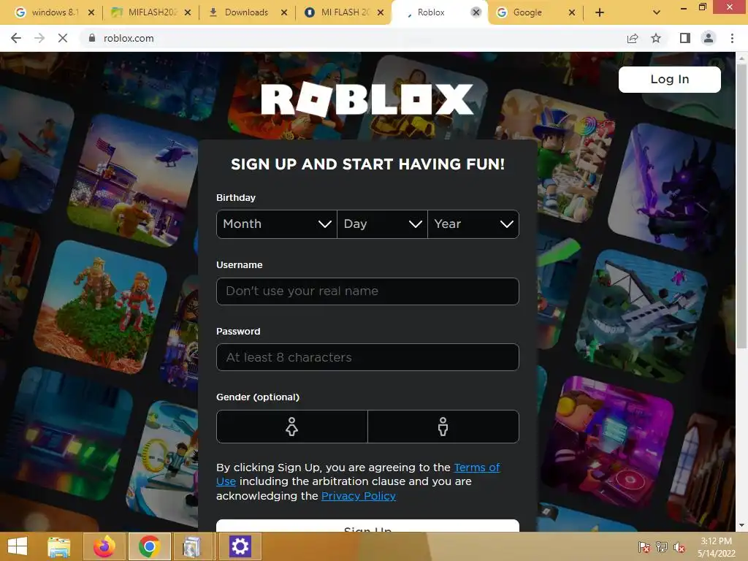Open a new tab with the plus button
The height and width of the screenshot is (561, 748).
point(600,13)
